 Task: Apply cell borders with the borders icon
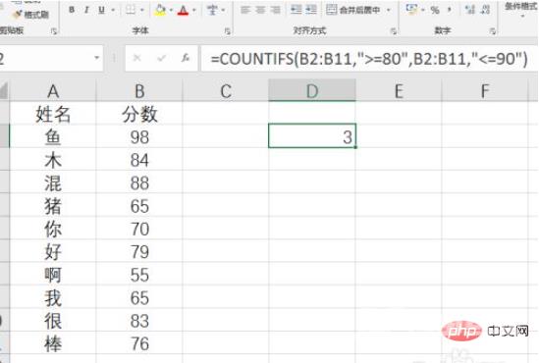(131, 10)
